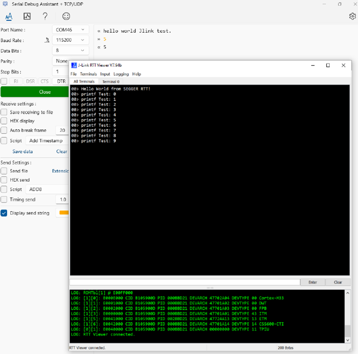
Task: Click the help question mark icon
Action: 45,16
